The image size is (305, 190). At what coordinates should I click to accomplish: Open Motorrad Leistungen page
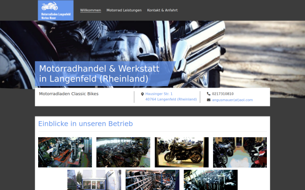(x=124, y=10)
